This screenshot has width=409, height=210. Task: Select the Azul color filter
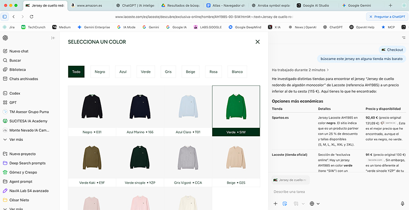[123, 72]
